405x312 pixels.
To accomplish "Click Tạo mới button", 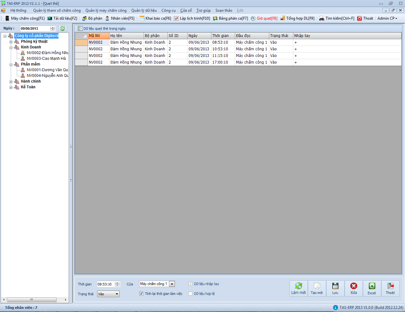I will coord(317,289).
